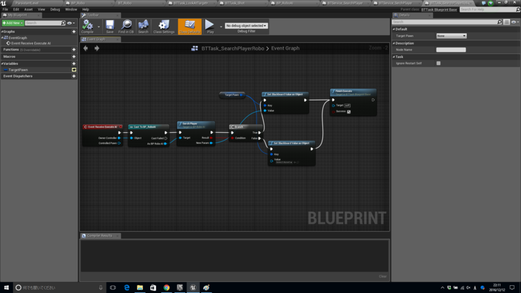Add a new graph with plus icon
521x293 pixels.
(74, 31)
